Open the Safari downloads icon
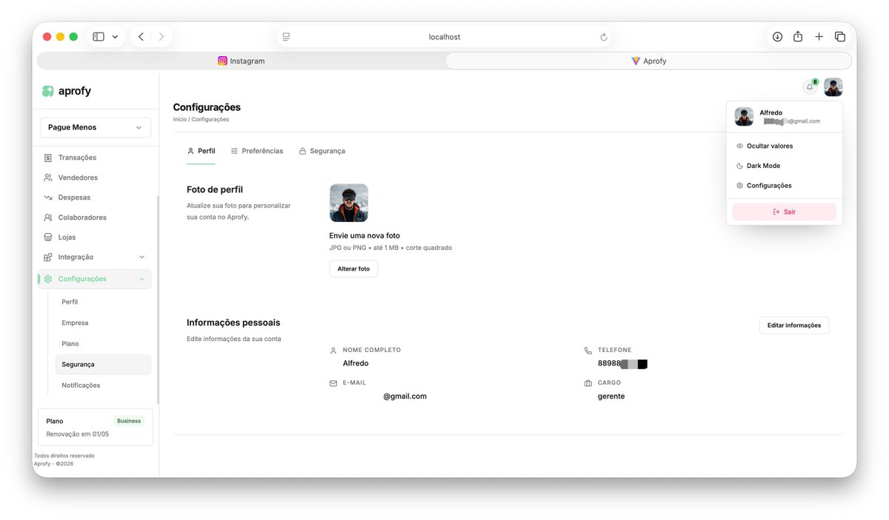Image resolution: width=889 pixels, height=520 pixels. coord(777,36)
